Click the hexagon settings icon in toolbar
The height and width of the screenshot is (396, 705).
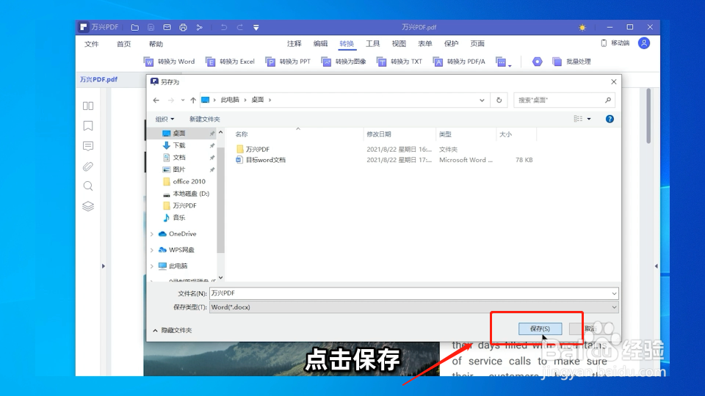537,62
